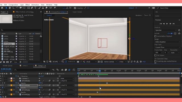Step to the next frame

170,24
